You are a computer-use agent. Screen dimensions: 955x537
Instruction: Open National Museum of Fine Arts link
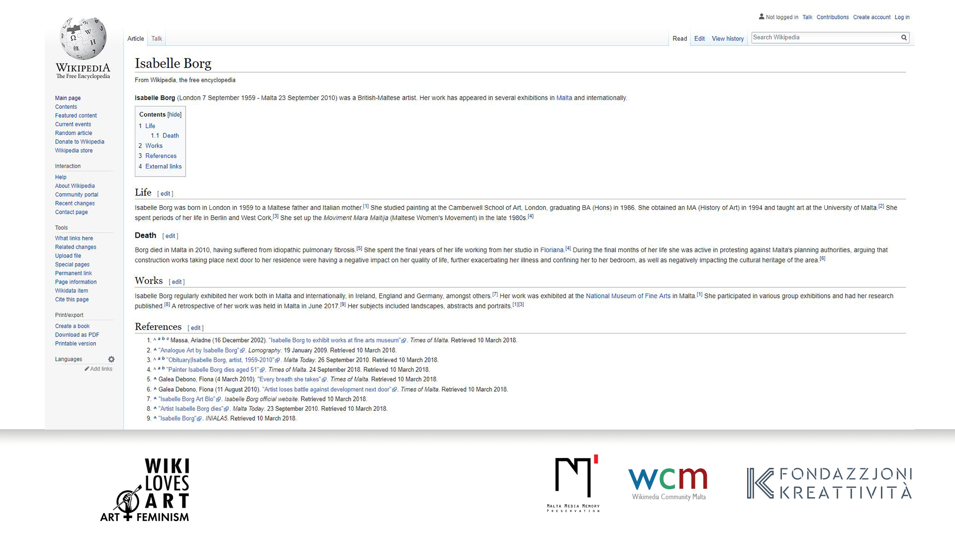coord(628,296)
